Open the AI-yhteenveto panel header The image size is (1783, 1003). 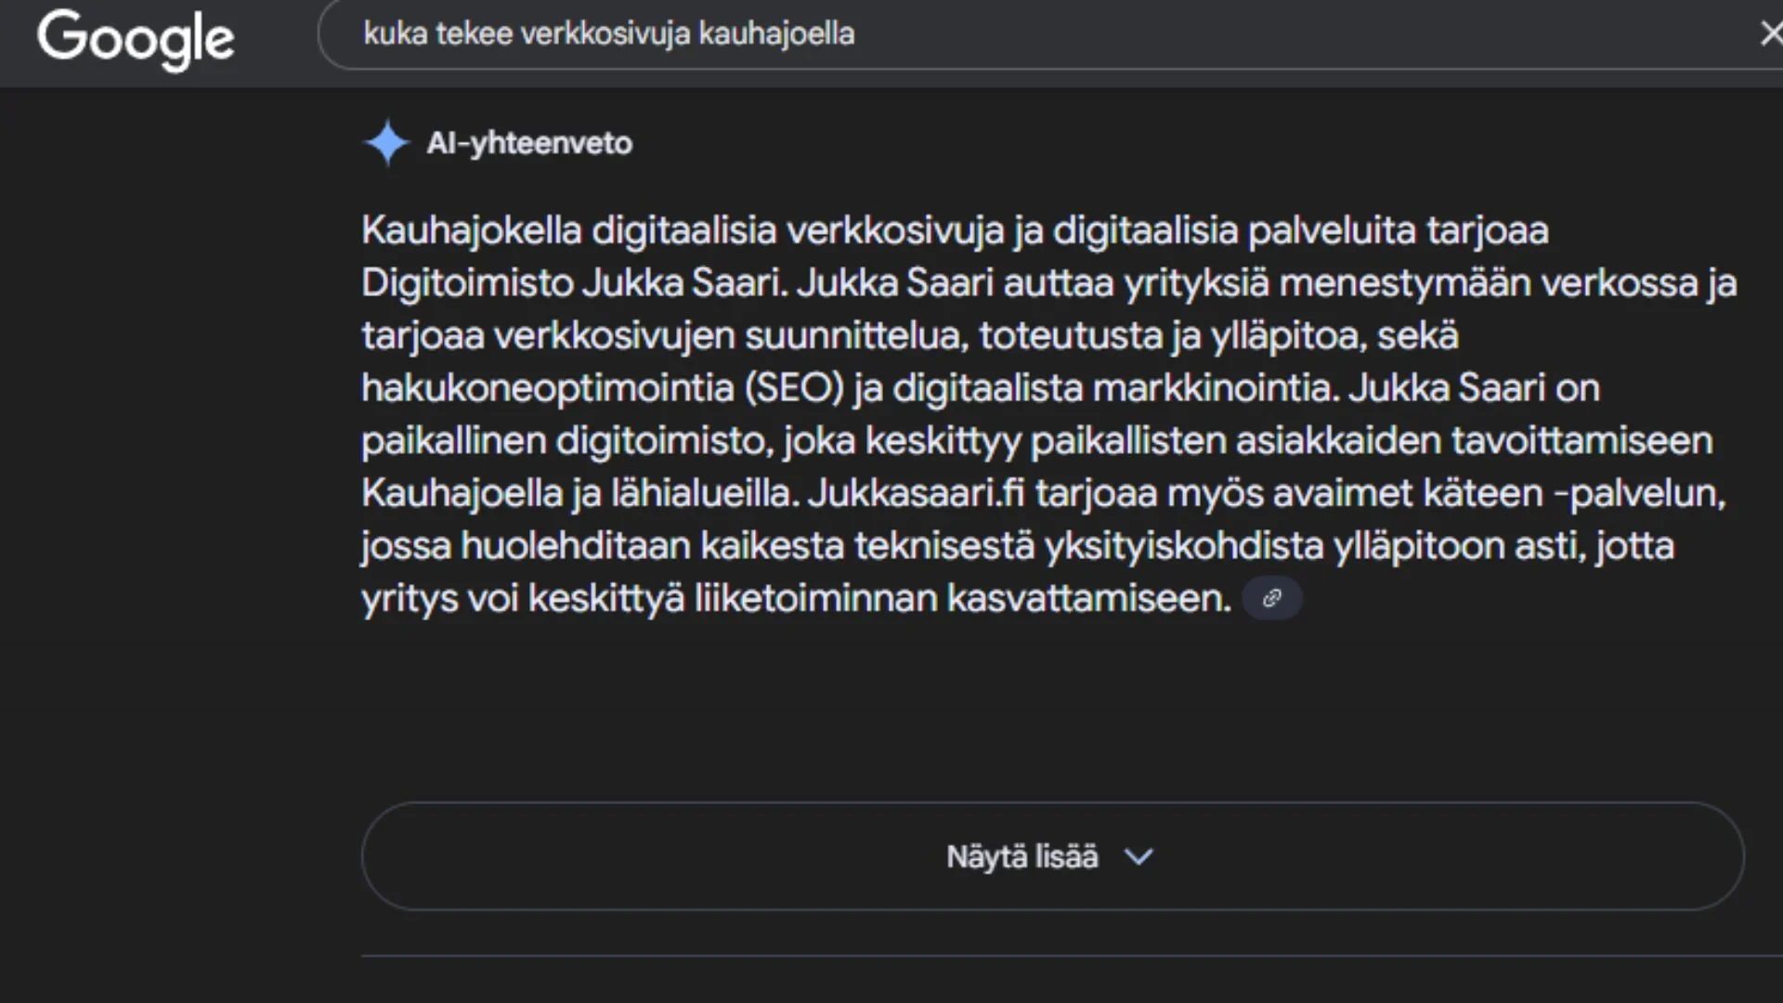tap(497, 143)
